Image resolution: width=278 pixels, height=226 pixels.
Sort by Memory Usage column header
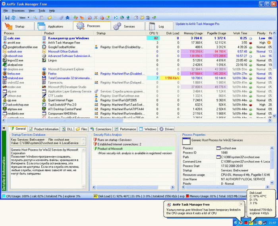click(x=193, y=33)
